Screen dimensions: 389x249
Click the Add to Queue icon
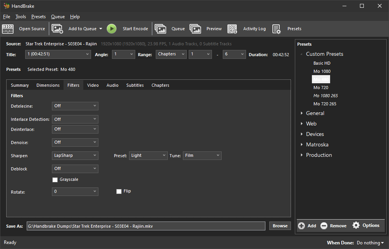(57, 29)
